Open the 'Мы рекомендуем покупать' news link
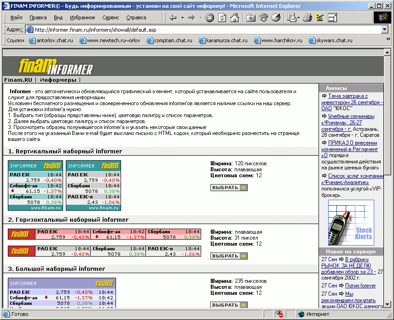 (x=352, y=300)
